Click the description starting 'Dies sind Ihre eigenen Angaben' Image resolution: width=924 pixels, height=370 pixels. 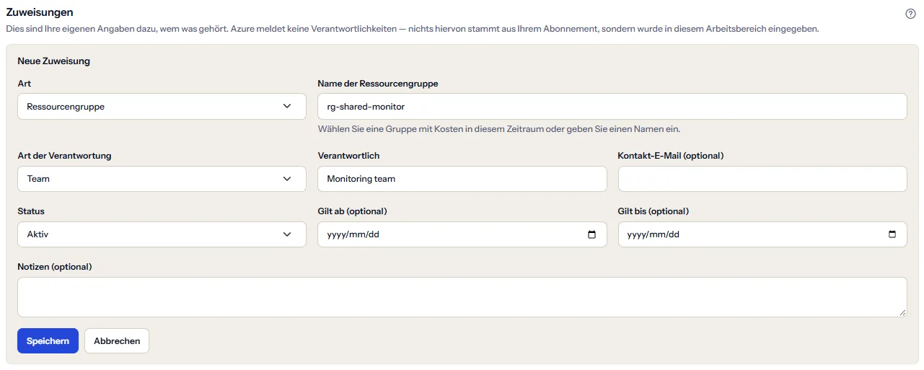[x=413, y=30]
